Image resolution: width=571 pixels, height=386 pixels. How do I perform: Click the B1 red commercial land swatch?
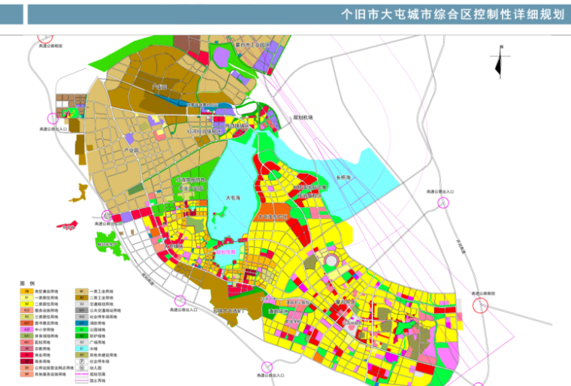pyautogui.click(x=26, y=354)
